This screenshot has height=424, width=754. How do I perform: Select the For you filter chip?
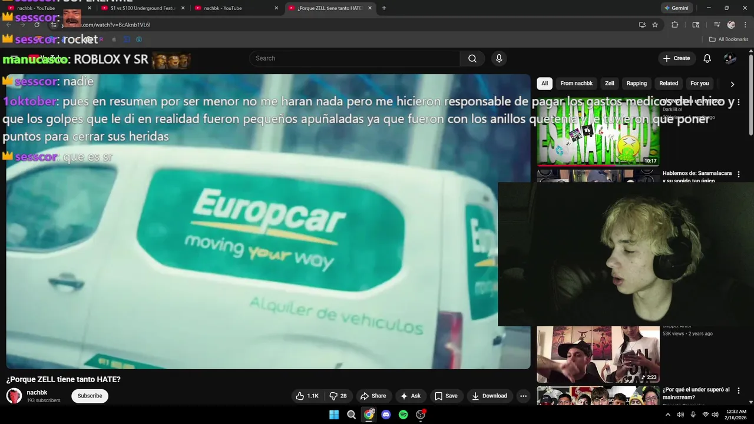700,83
